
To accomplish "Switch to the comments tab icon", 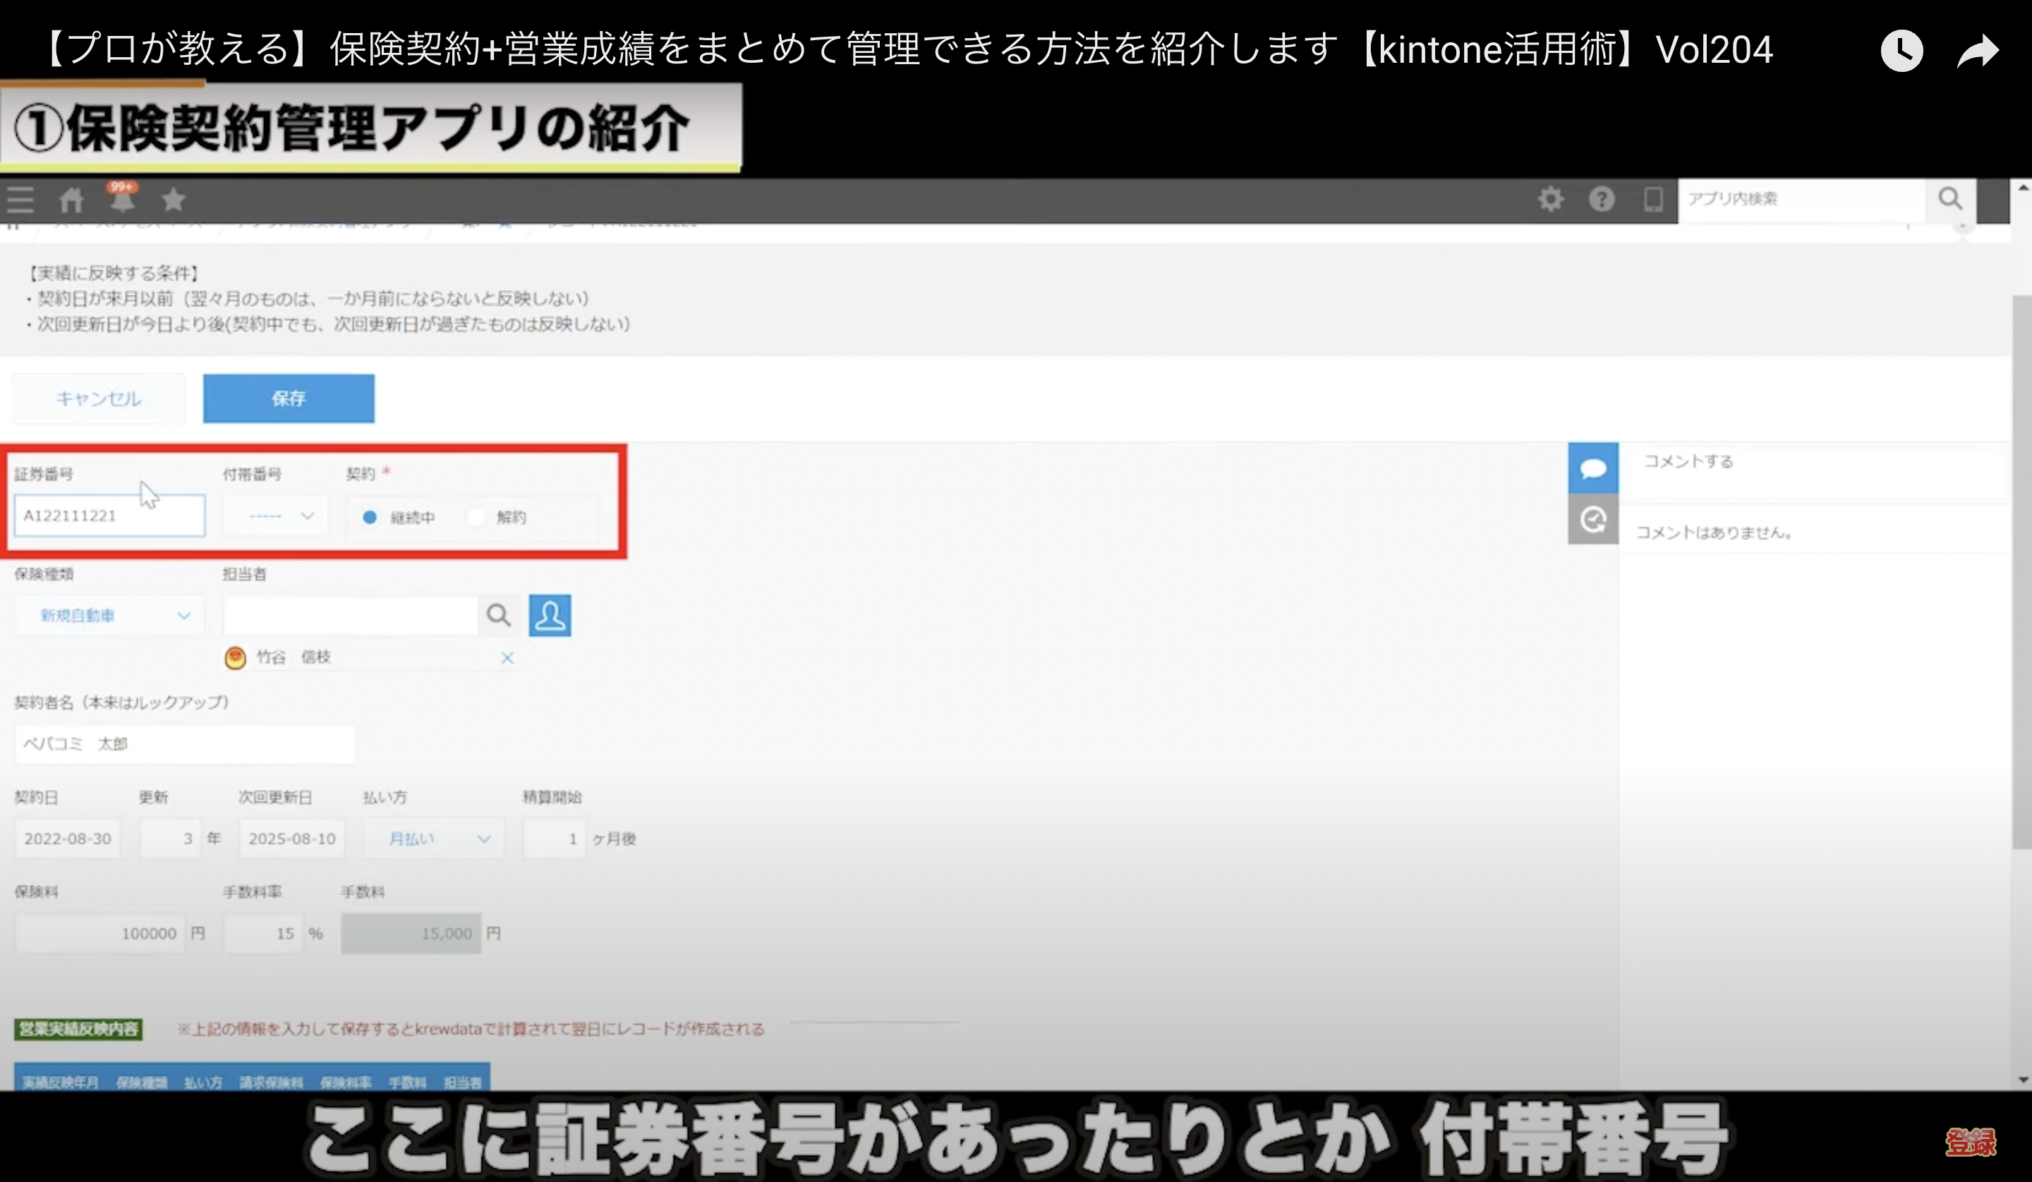I will [1592, 468].
